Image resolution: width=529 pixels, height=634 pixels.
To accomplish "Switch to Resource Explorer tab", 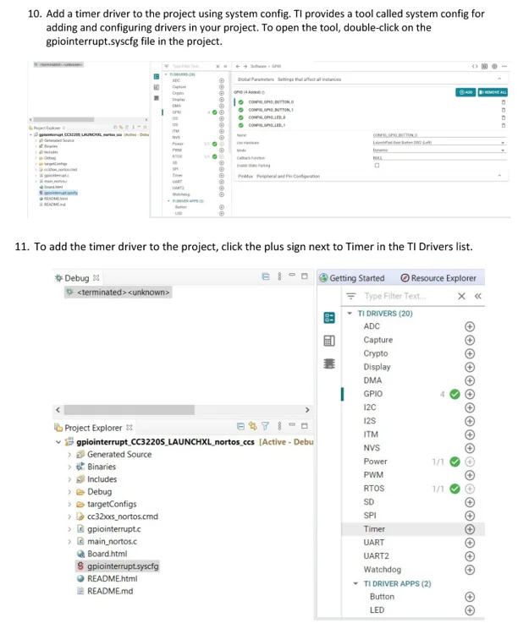I will [438, 278].
